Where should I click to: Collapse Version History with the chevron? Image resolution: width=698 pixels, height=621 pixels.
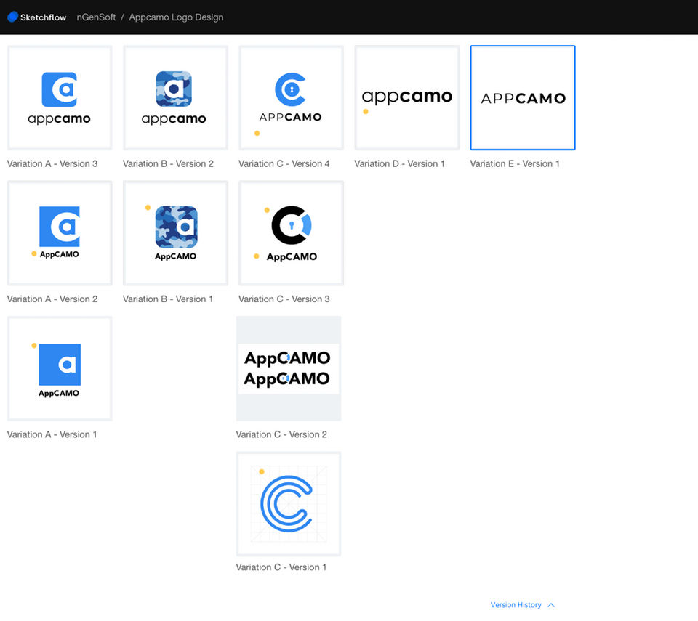[551, 605]
